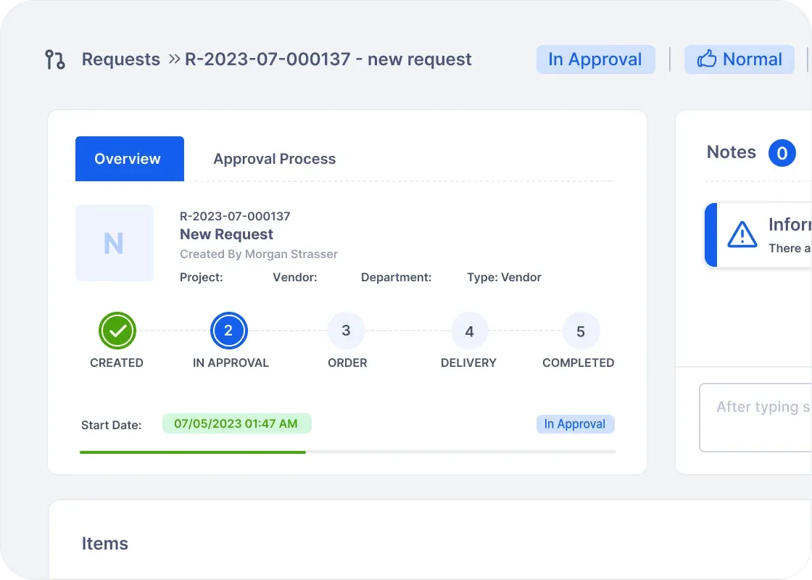This screenshot has width=812, height=580.
Task: Click the start date 07/05/2023 label
Action: tap(236, 423)
